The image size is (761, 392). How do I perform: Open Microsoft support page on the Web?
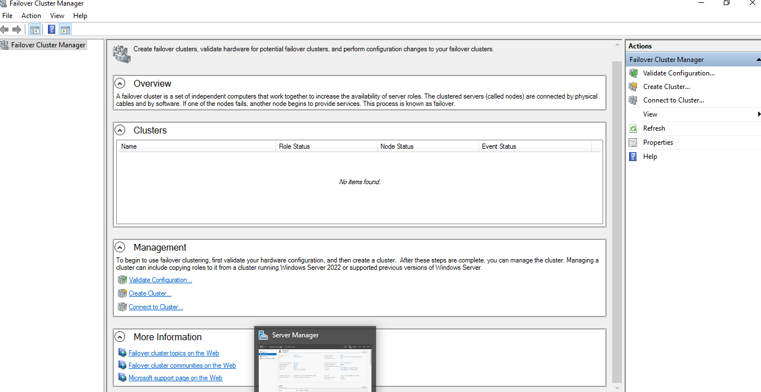tap(175, 378)
